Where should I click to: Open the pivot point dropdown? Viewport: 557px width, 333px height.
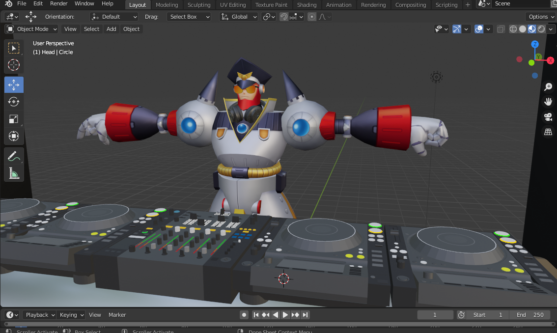point(269,17)
